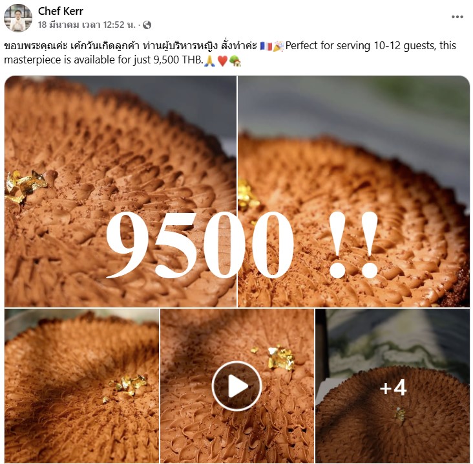The image size is (473, 464).
Task: Click the party popper emoji in caption
Action: (278, 46)
